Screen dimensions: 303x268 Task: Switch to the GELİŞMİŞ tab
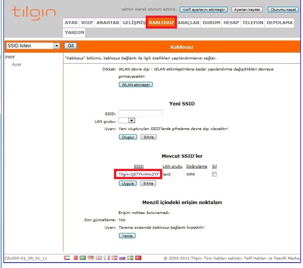tap(134, 23)
